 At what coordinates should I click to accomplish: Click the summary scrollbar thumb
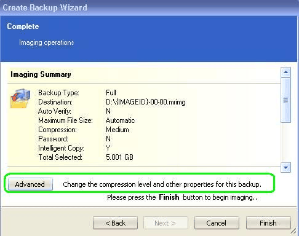pyautogui.click(x=285, y=100)
